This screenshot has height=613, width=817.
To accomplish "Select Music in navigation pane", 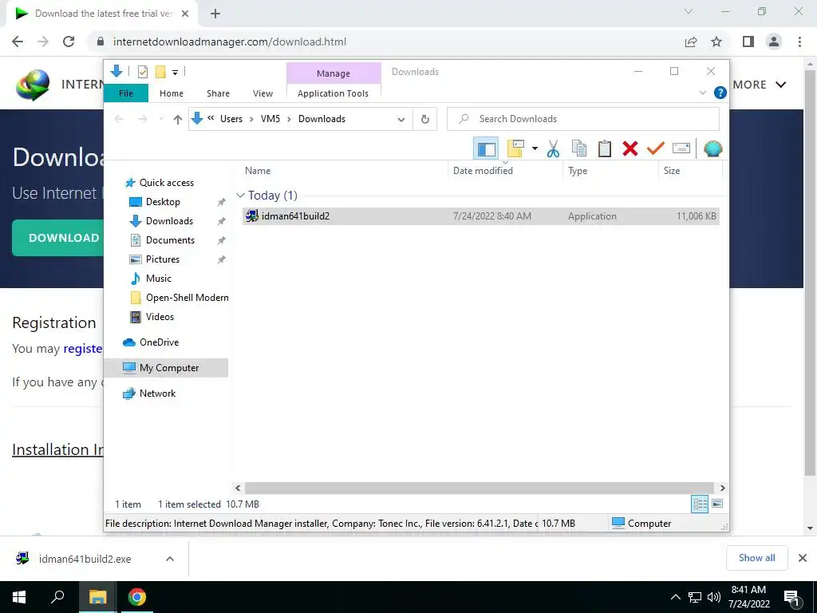I will [159, 279].
